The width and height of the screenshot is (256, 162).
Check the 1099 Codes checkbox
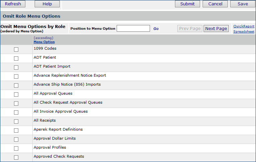[16, 50]
